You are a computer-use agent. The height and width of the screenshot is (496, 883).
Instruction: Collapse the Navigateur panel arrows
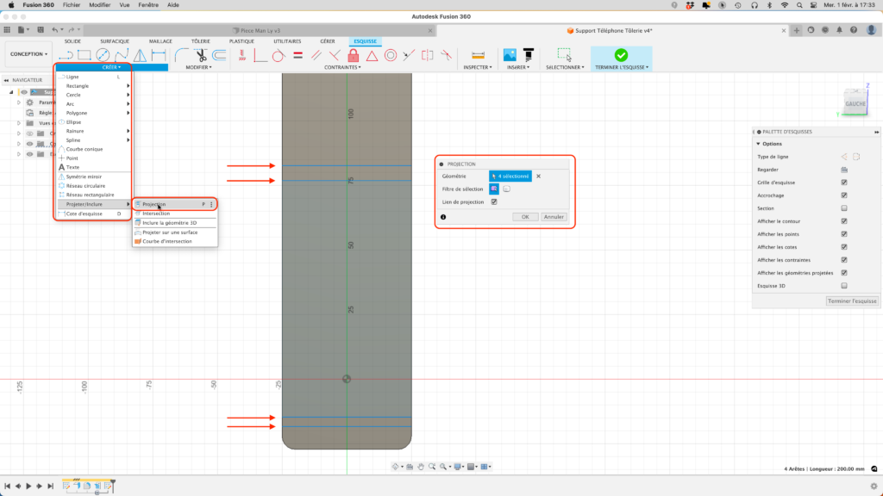coord(6,80)
